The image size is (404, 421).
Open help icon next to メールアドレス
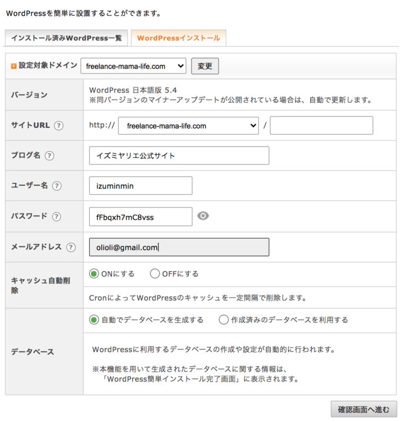(x=71, y=248)
